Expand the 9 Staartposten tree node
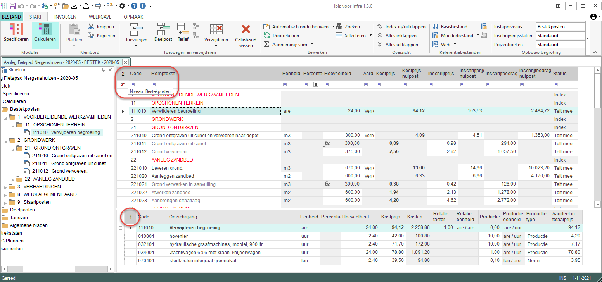 click(5, 202)
